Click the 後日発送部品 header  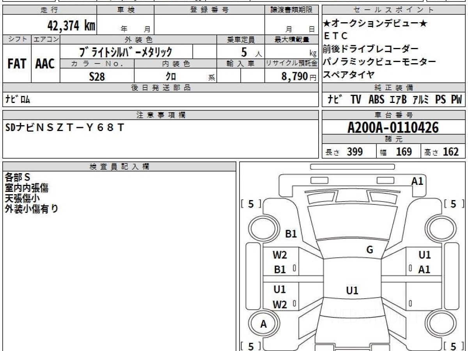coord(161,88)
